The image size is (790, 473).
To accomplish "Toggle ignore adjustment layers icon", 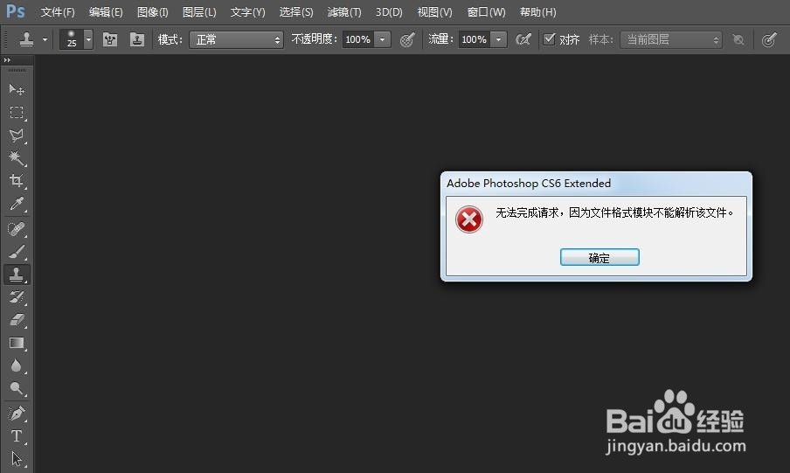I will (738, 39).
